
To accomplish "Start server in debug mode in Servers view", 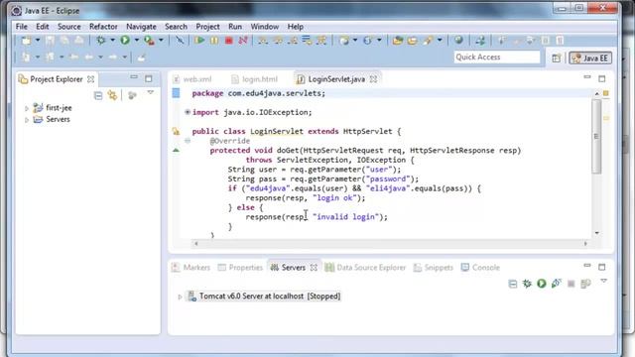I will 527,284.
